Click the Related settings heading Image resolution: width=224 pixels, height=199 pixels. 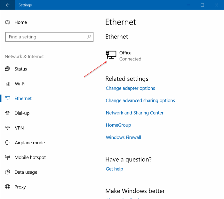tap(127, 79)
